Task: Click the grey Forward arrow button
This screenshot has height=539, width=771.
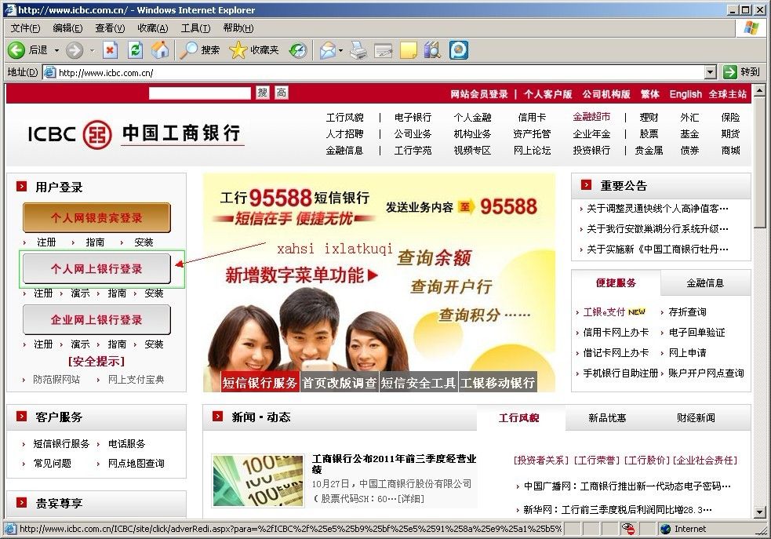Action: click(x=75, y=50)
